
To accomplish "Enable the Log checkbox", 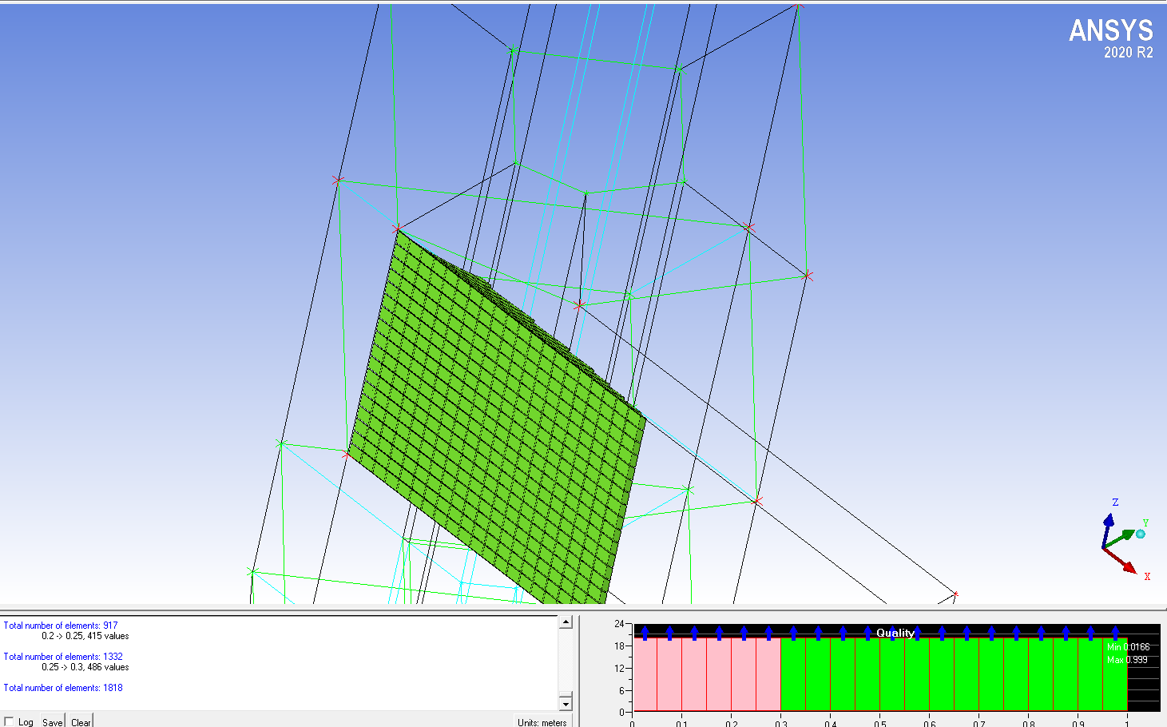I will 10,721.
